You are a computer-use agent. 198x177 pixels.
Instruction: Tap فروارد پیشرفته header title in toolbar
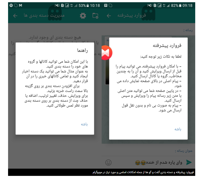coord(132,15)
